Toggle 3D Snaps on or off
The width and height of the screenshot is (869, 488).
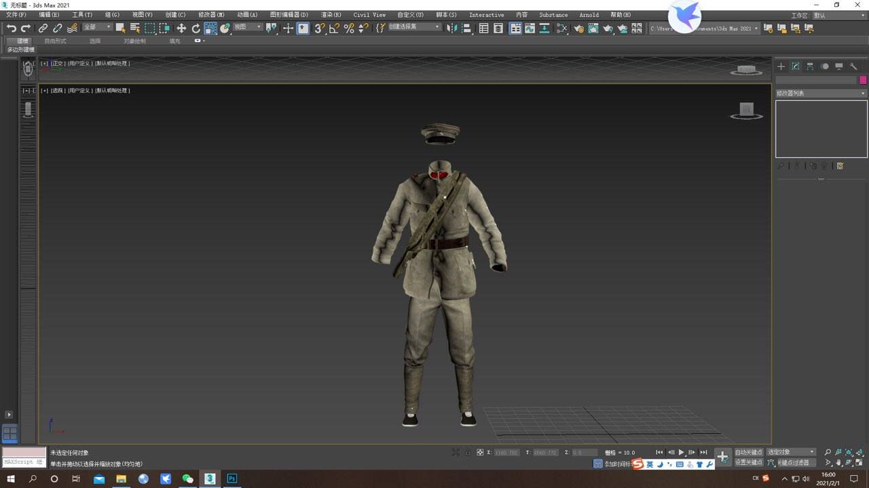(x=320, y=28)
